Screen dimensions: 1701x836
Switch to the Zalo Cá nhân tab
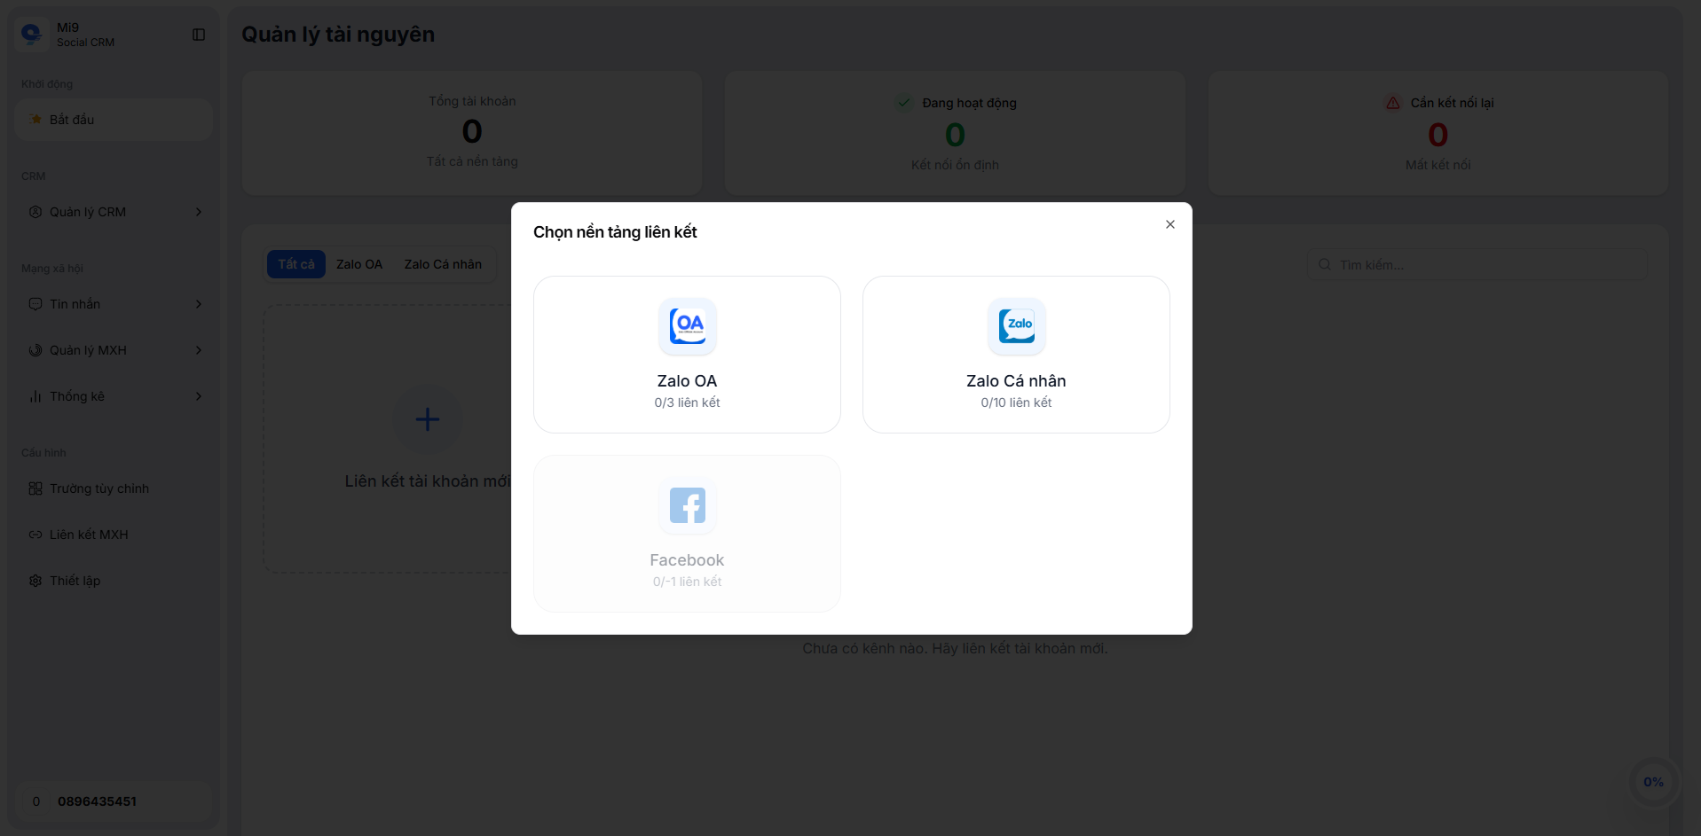point(443,263)
